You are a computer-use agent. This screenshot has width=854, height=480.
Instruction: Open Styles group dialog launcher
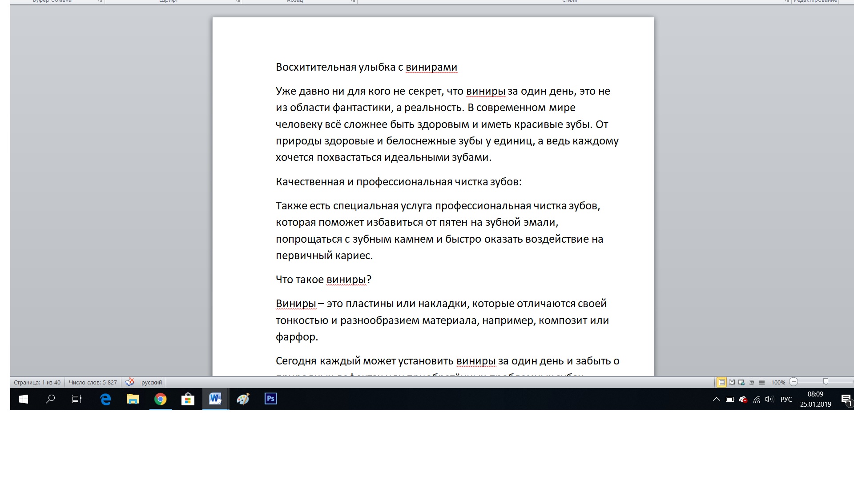[787, 1]
